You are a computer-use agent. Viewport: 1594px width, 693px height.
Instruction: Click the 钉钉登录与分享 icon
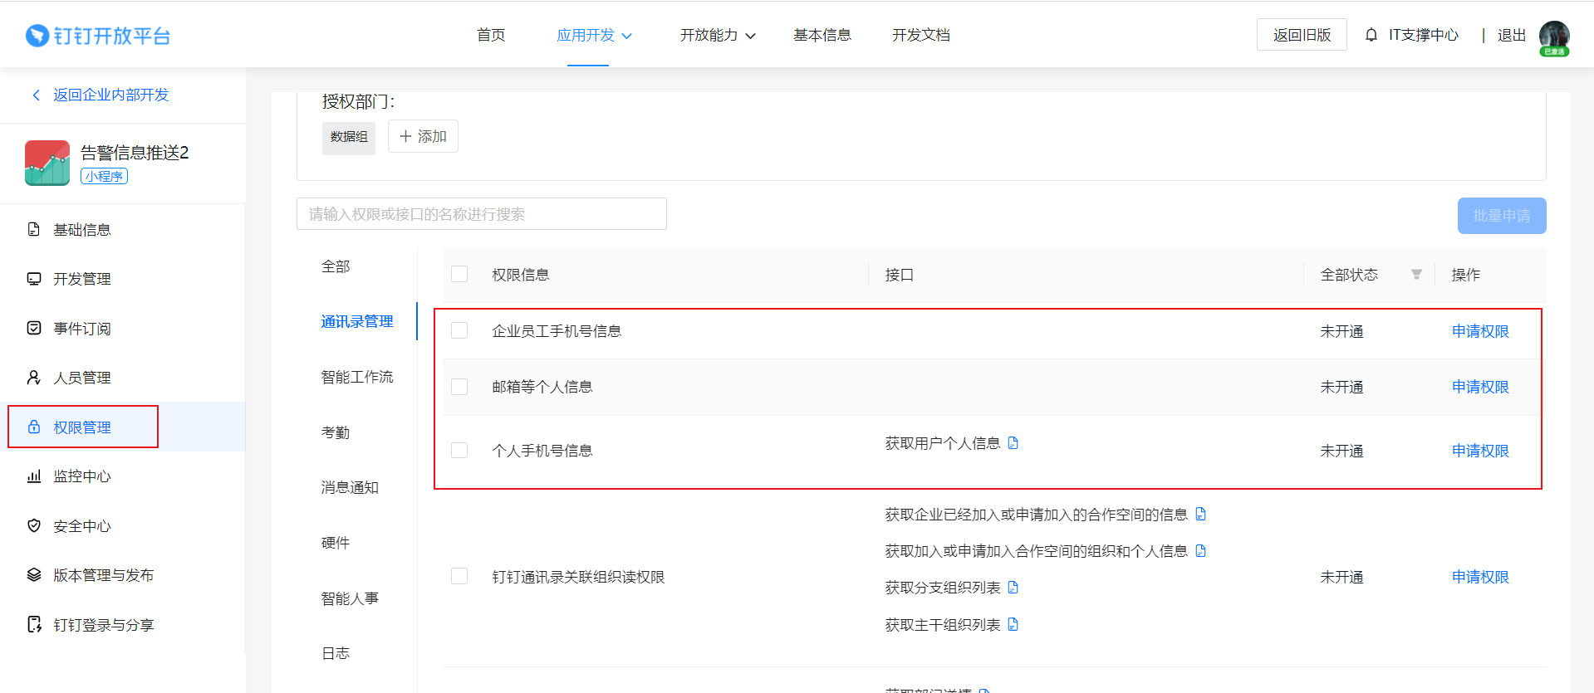click(34, 624)
